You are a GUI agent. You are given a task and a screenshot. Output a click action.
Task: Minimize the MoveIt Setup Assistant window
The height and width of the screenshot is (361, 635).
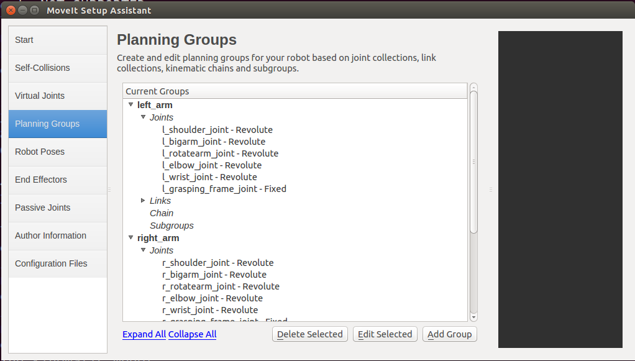tap(22, 10)
